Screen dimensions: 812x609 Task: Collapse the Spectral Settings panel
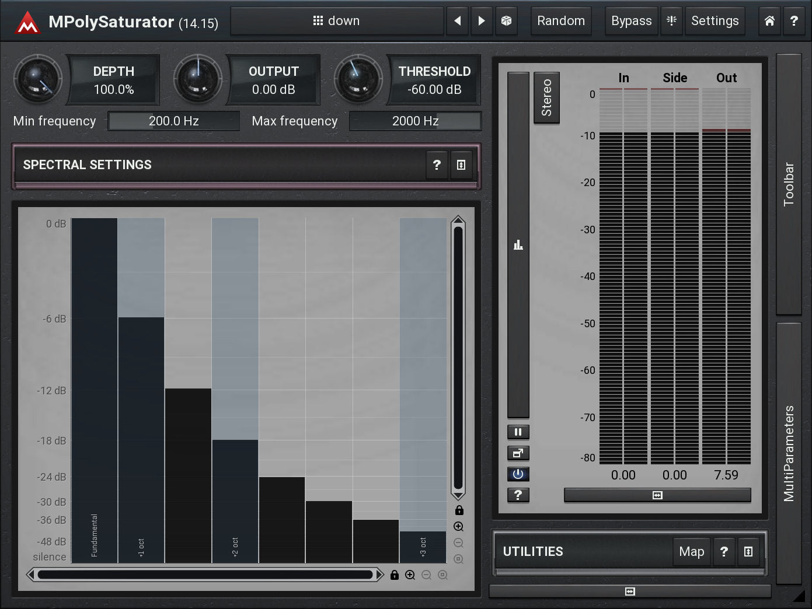[x=461, y=165]
